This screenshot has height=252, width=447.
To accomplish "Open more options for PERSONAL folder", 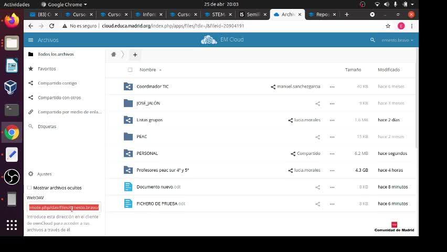I will coord(332,153).
